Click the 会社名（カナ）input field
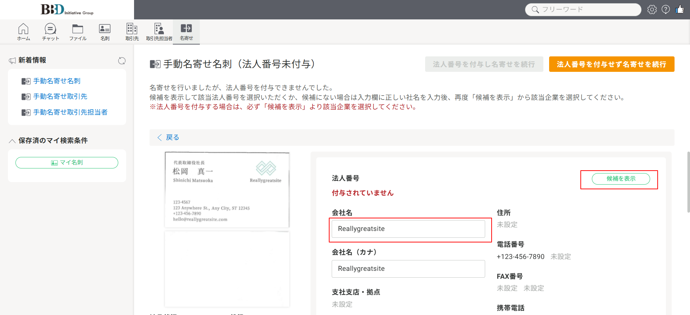The width and height of the screenshot is (690, 315). coord(408,269)
